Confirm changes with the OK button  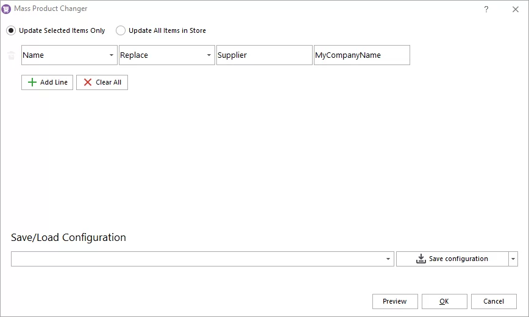444,301
